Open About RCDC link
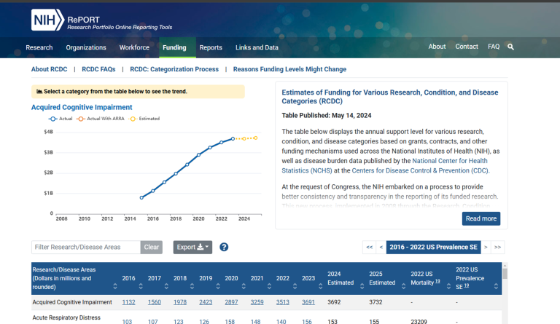The width and height of the screenshot is (560, 324). click(x=50, y=69)
